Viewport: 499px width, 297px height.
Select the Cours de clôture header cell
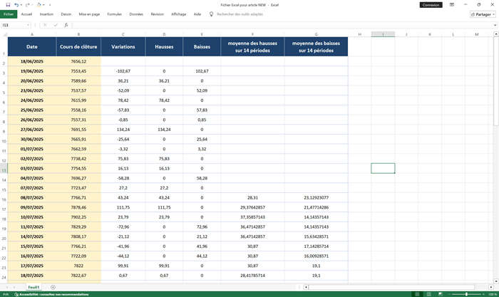[x=78, y=46]
